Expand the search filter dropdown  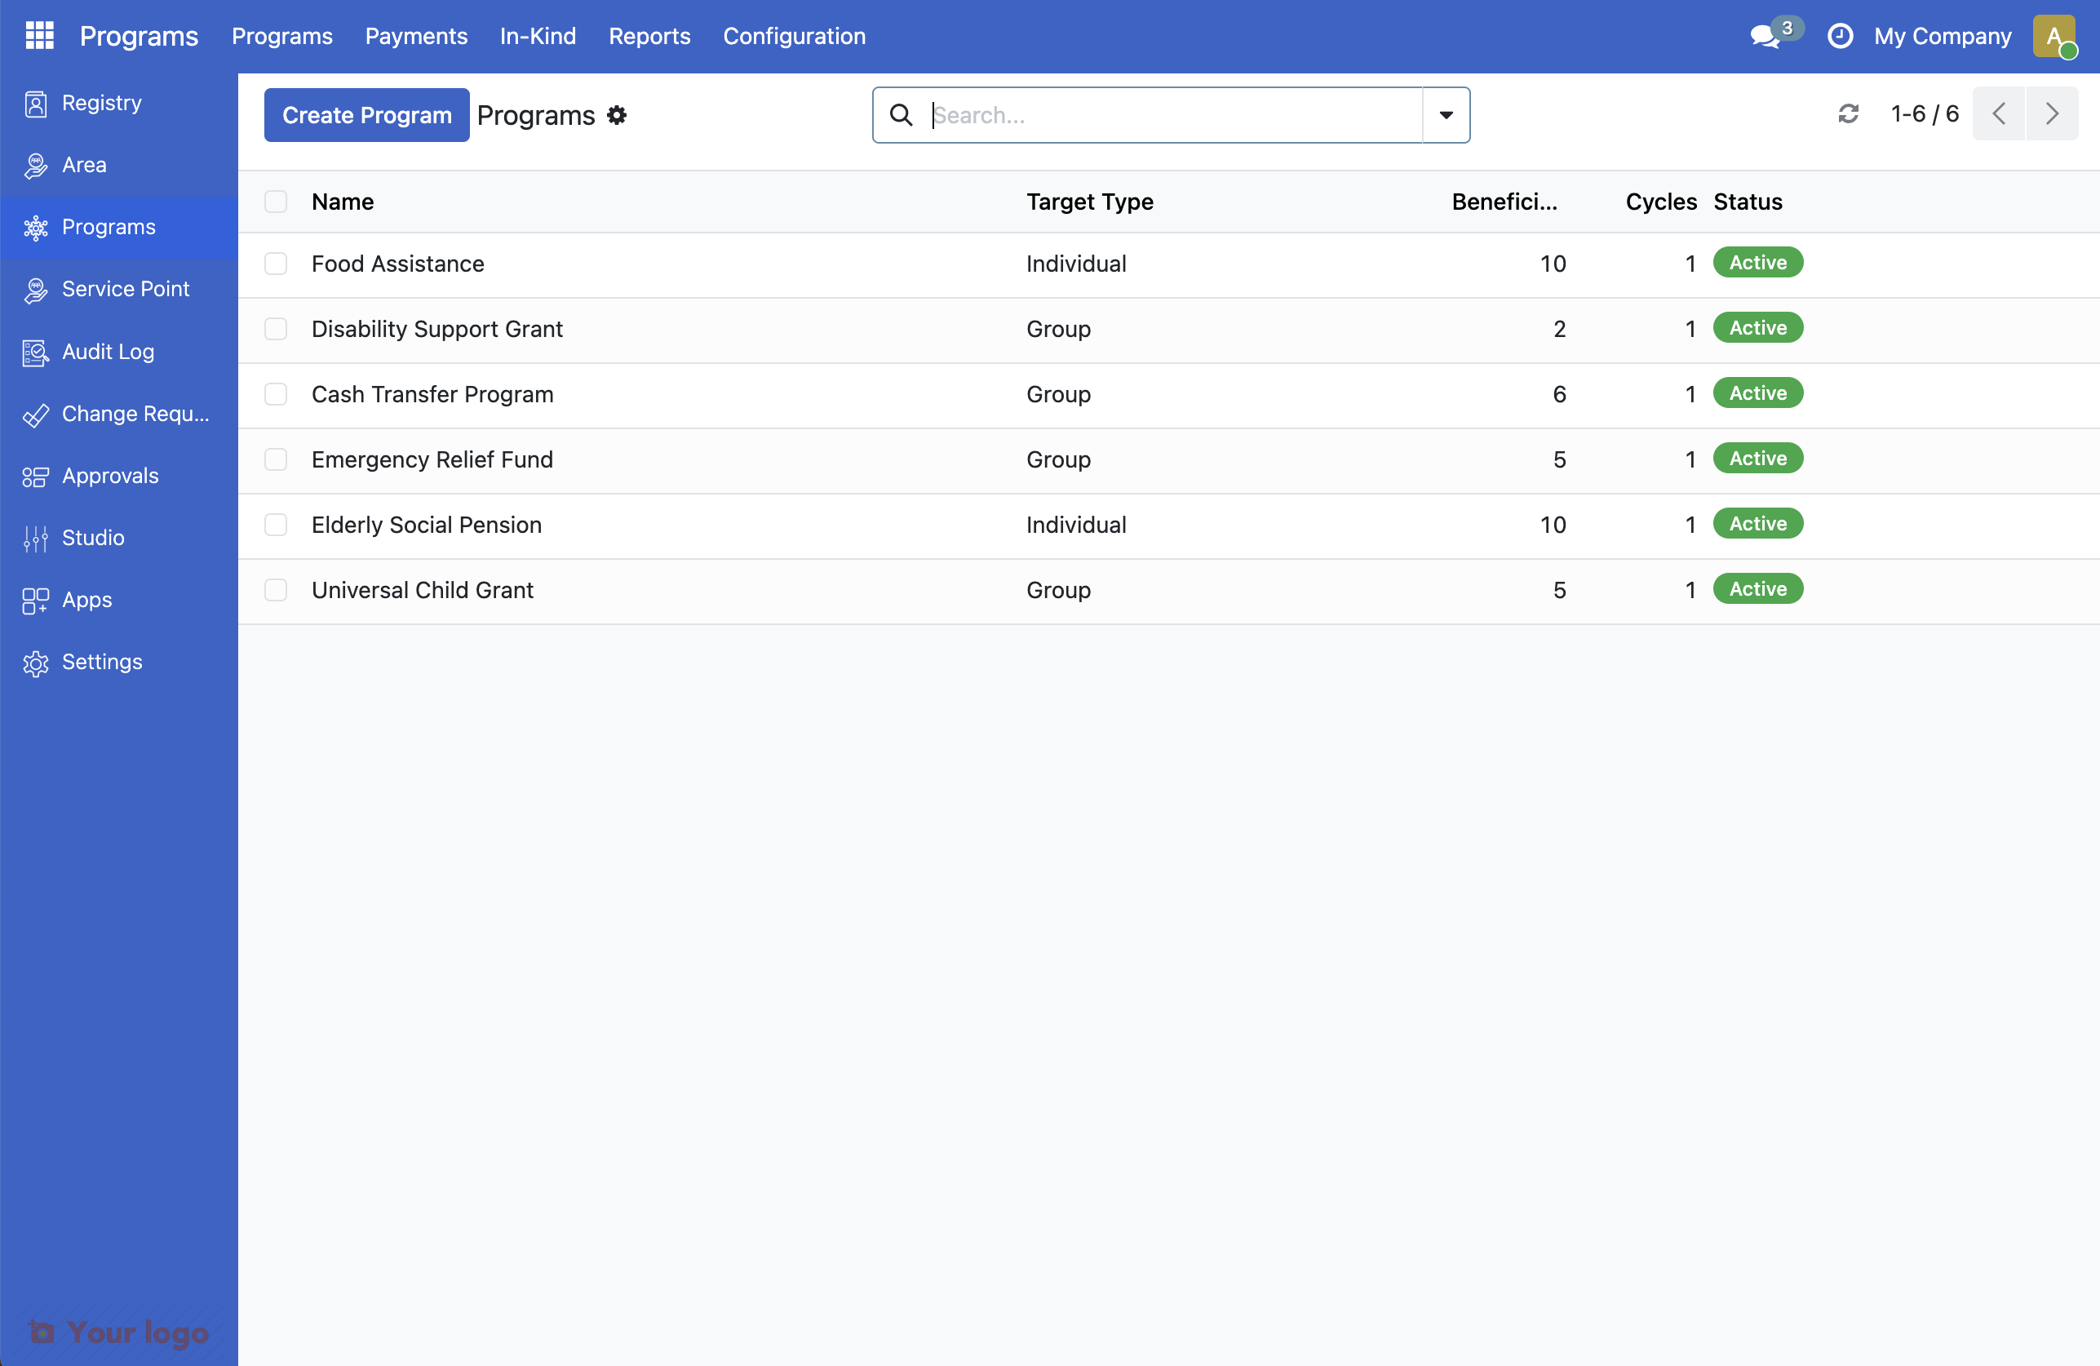[1447, 115]
